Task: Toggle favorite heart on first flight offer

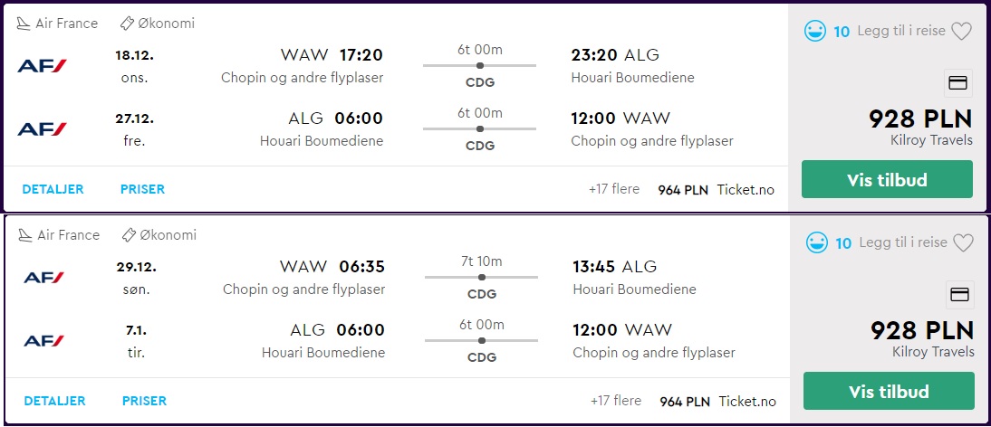Action: (x=961, y=31)
